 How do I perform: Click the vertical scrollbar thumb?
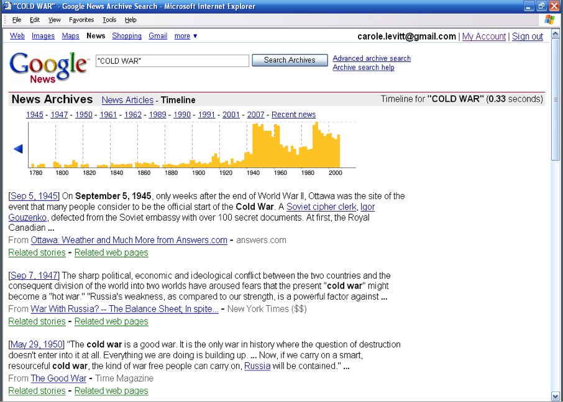(x=555, y=99)
